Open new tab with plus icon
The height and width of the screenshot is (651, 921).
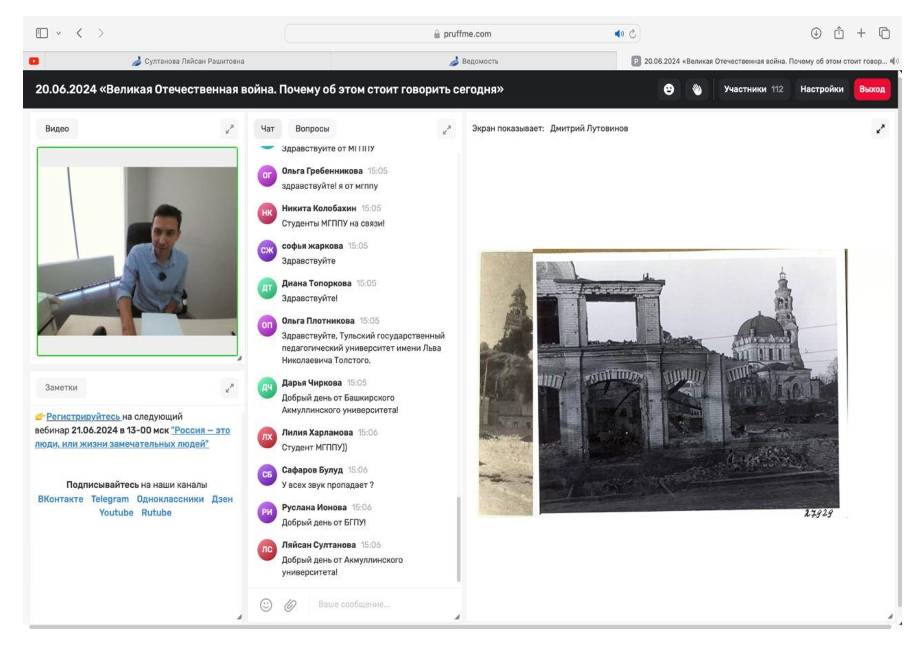(861, 33)
